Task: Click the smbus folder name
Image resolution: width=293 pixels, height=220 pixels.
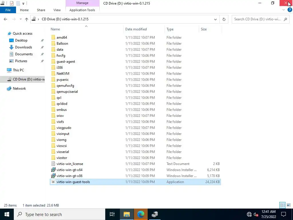Action: point(62,110)
